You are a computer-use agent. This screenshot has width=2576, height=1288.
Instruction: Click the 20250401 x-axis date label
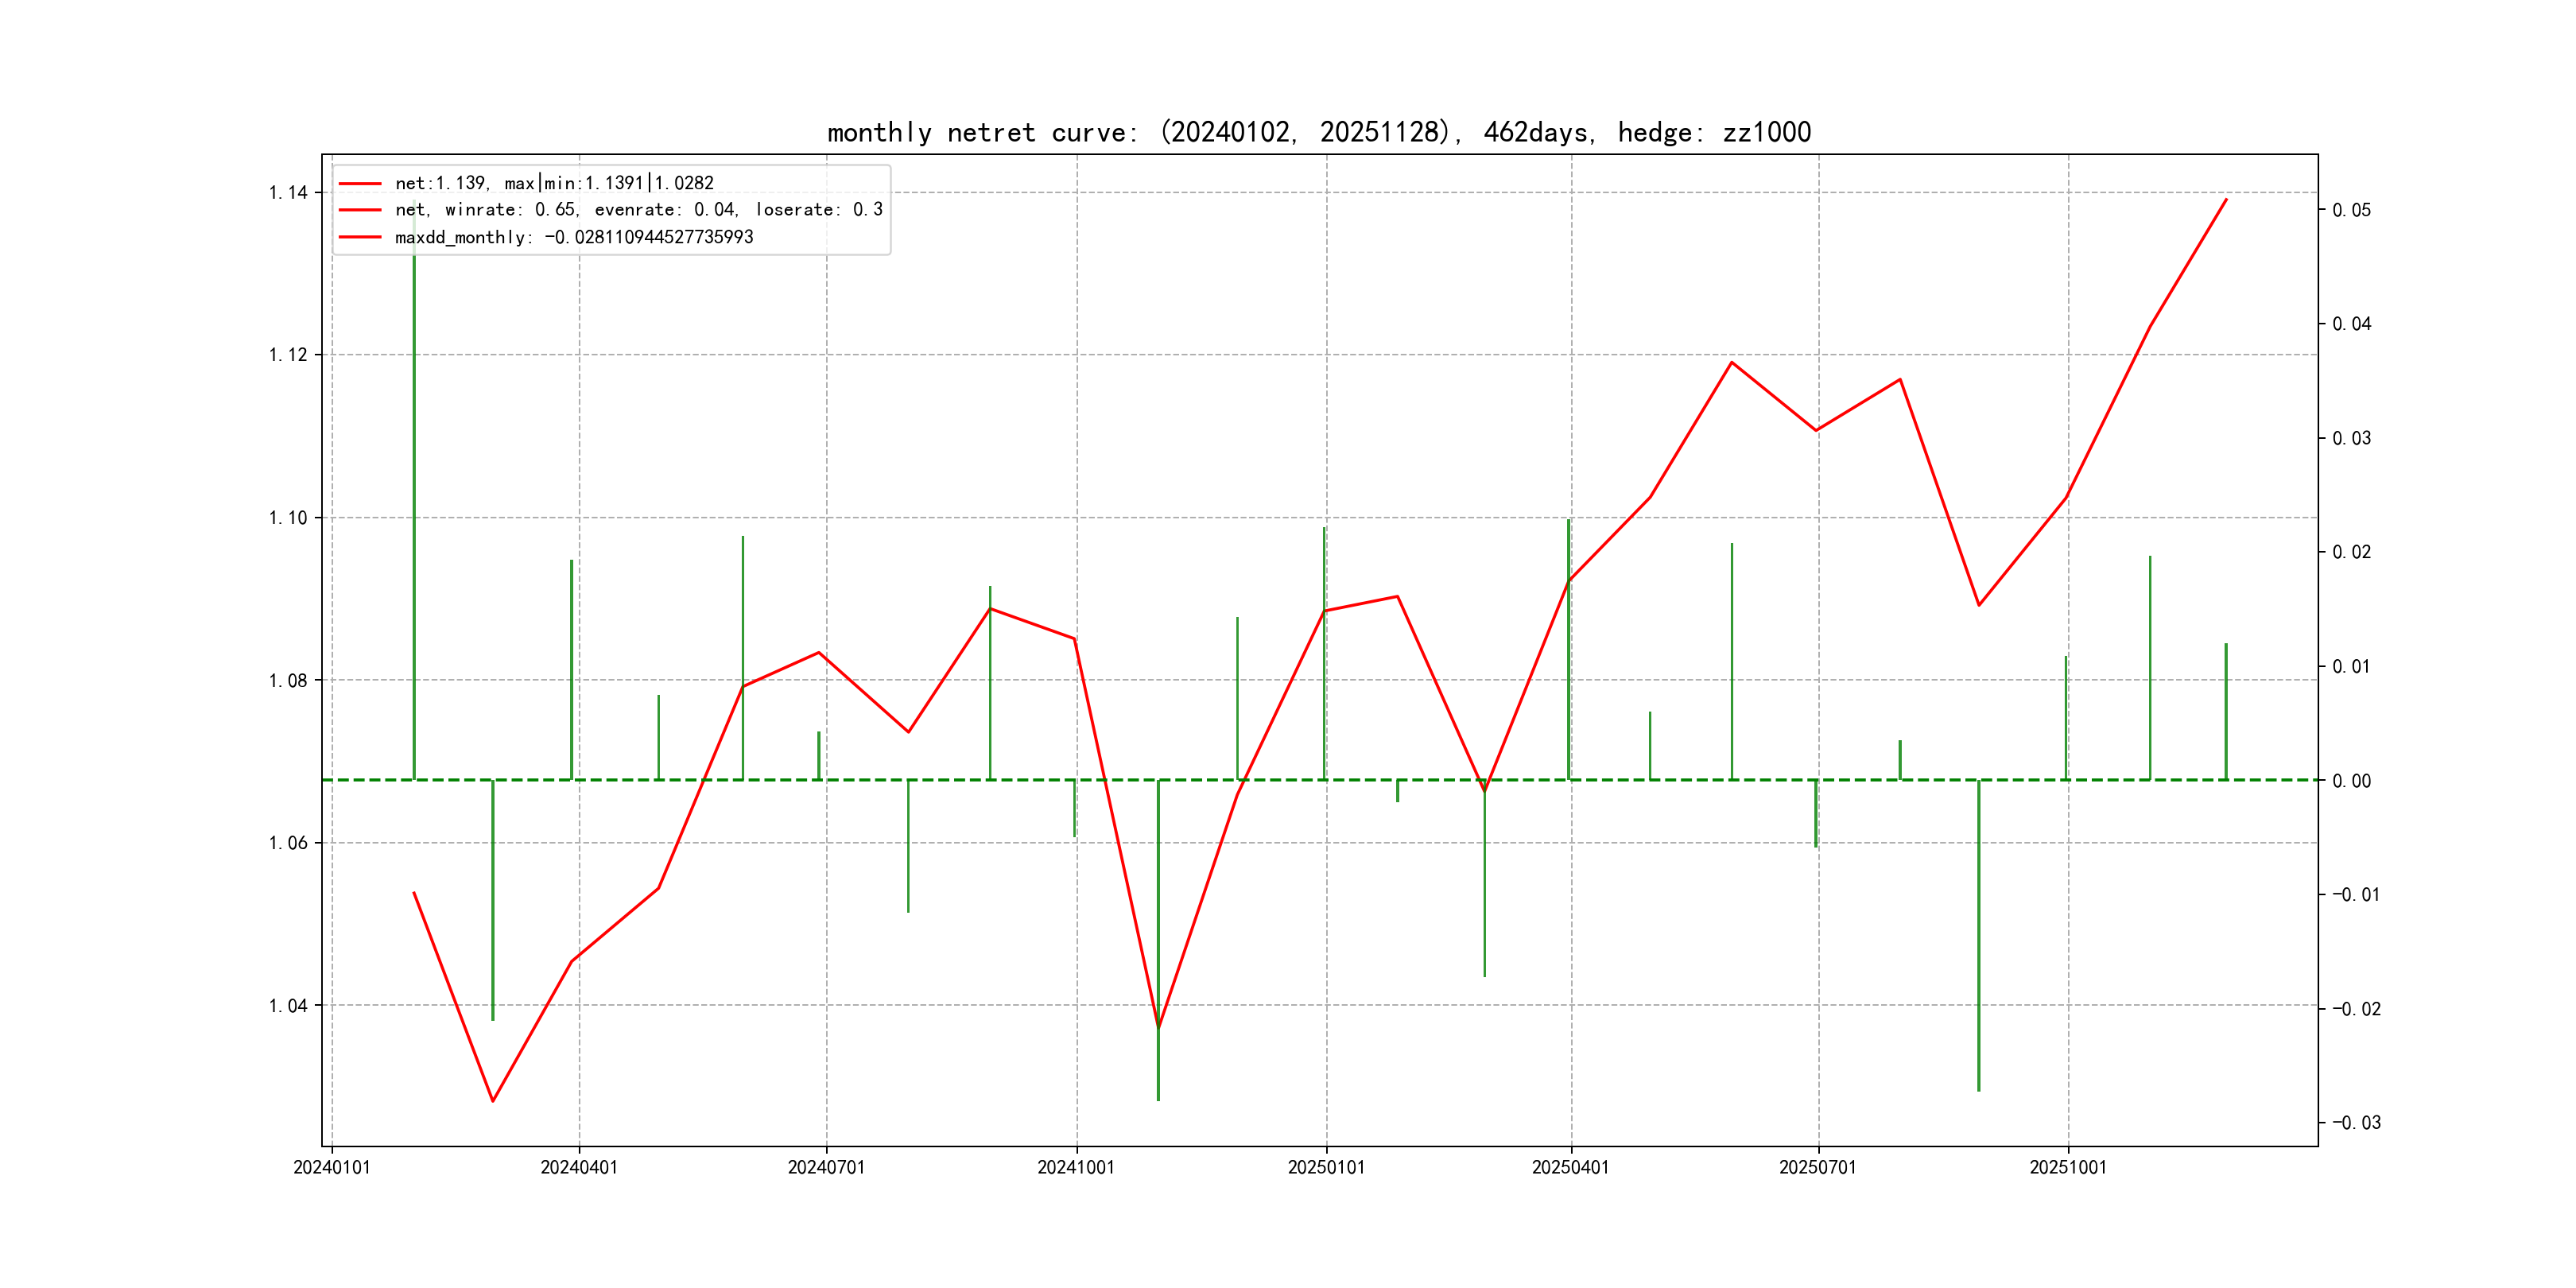click(1570, 1167)
